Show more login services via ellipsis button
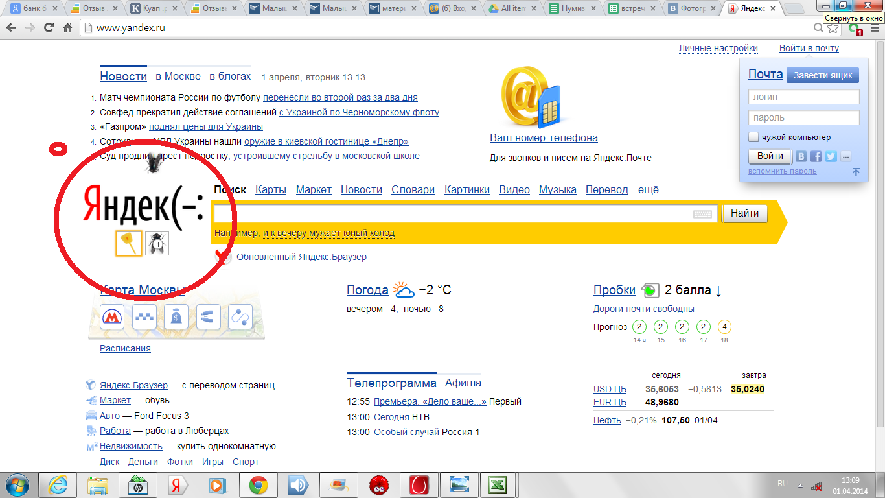Viewport: 885px width, 498px height. click(845, 156)
